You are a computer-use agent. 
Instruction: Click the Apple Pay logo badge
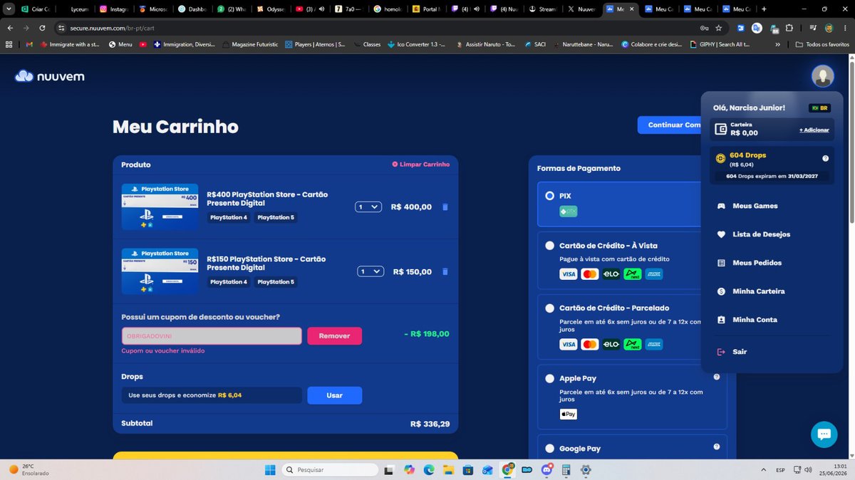568,414
